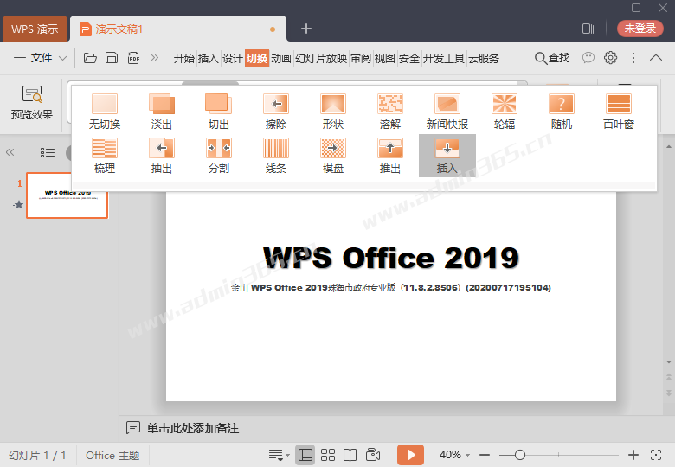Select the 演示文稿1 document tab
The height and width of the screenshot is (467, 675).
pyautogui.click(x=178, y=29)
